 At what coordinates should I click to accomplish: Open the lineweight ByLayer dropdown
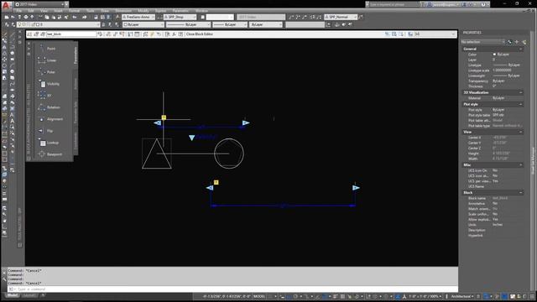pos(230,24)
